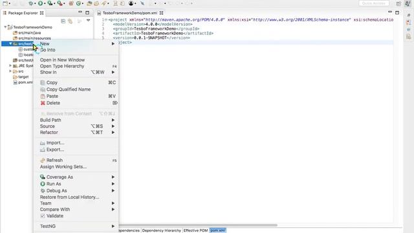Viewport: 414px width, 233px height.
Task: Click the Refresh icon in context menu
Action: click(x=43, y=161)
